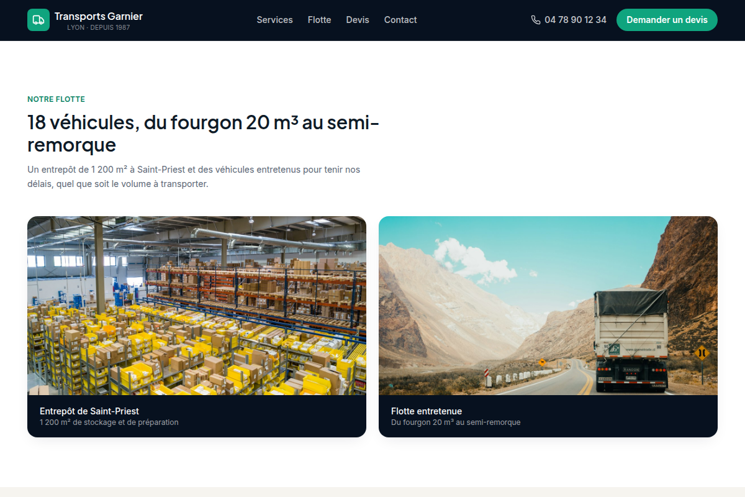Viewport: 745px width, 497px height.
Task: Click the "1 200 m² de stockage" caption text
Action: click(x=109, y=422)
